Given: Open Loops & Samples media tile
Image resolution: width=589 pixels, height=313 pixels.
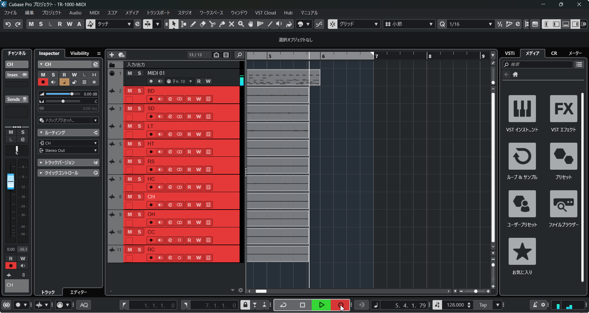Looking at the screenshot, I should point(522,156).
